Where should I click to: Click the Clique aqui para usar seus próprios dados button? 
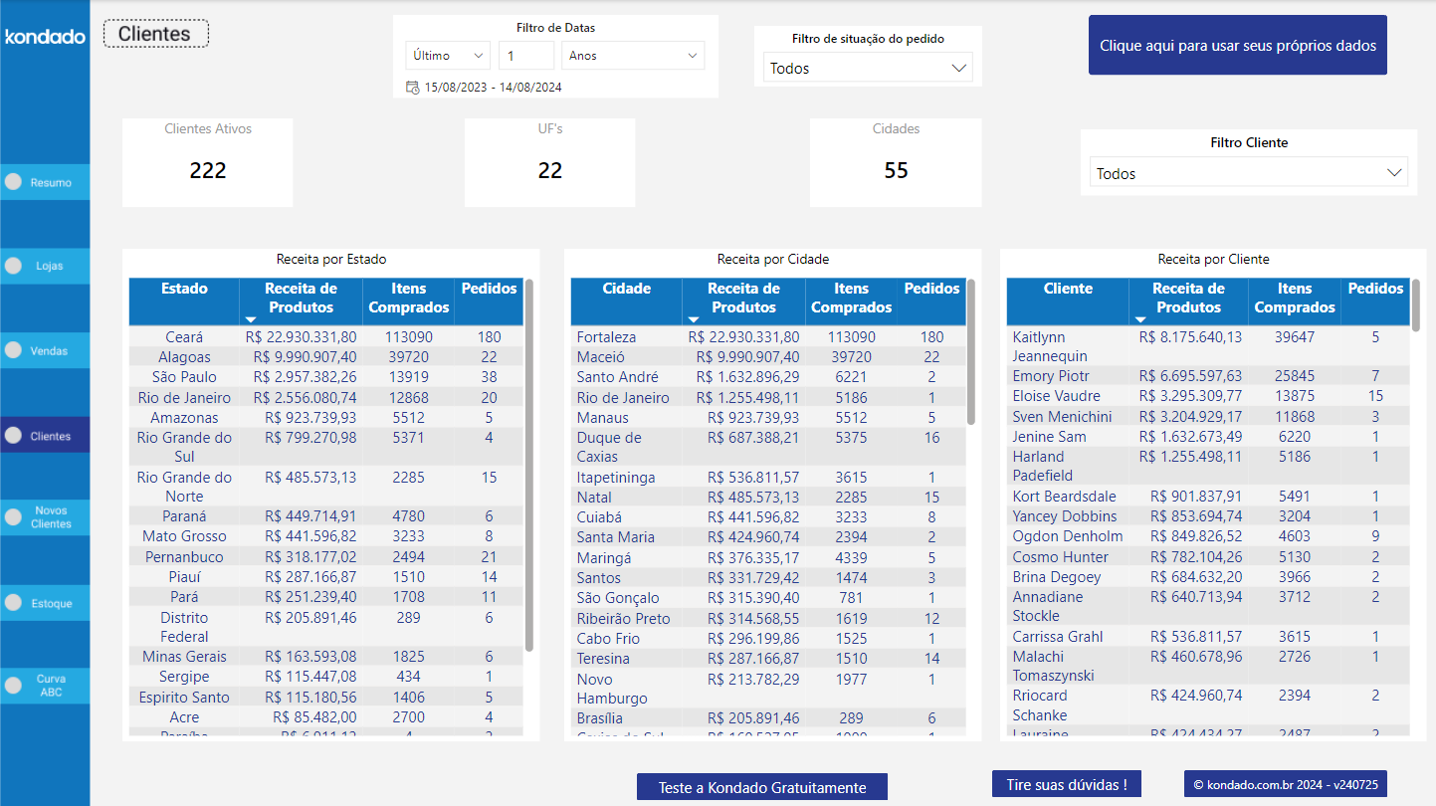1237,45
